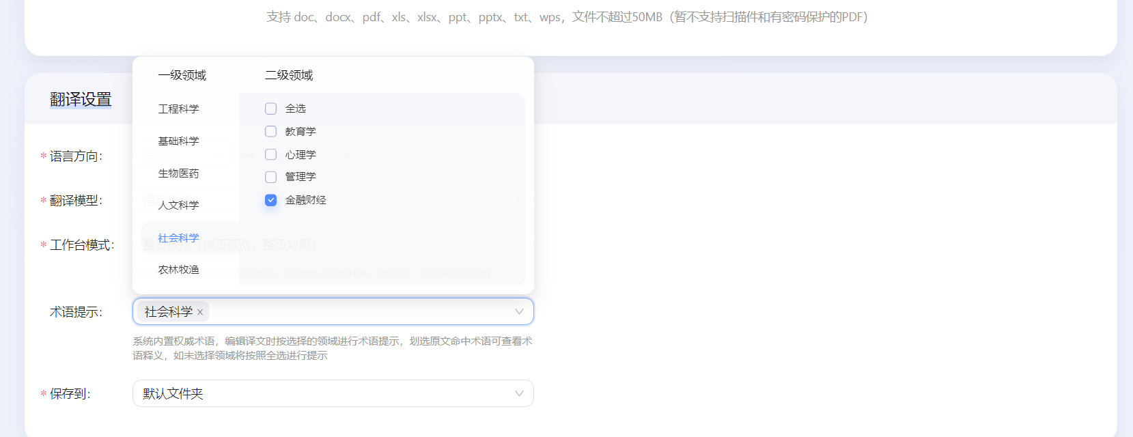Select 农林牧渔 in the domain list
The image size is (1133, 437).
coord(178,270)
